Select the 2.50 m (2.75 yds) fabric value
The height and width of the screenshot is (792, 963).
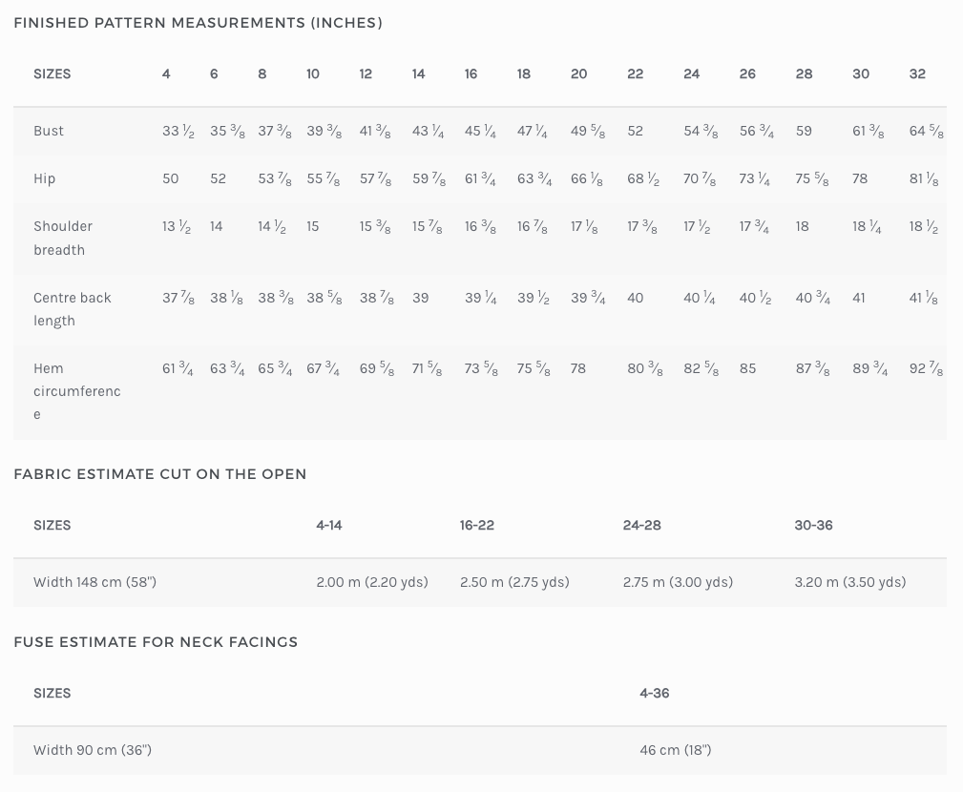pos(514,582)
